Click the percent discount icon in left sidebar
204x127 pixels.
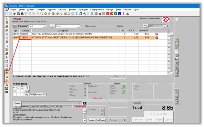coord(7,46)
